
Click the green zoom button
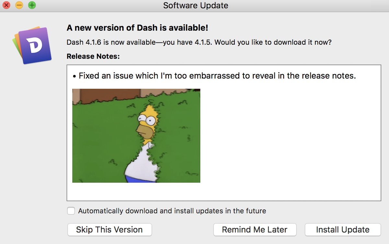click(x=31, y=5)
